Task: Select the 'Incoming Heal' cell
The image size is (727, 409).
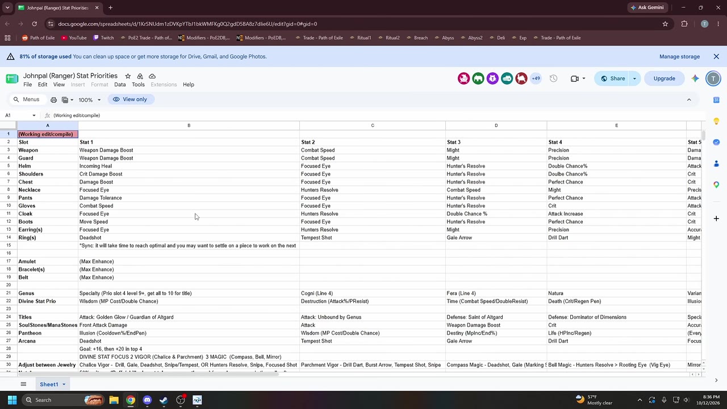Action: 189,166
